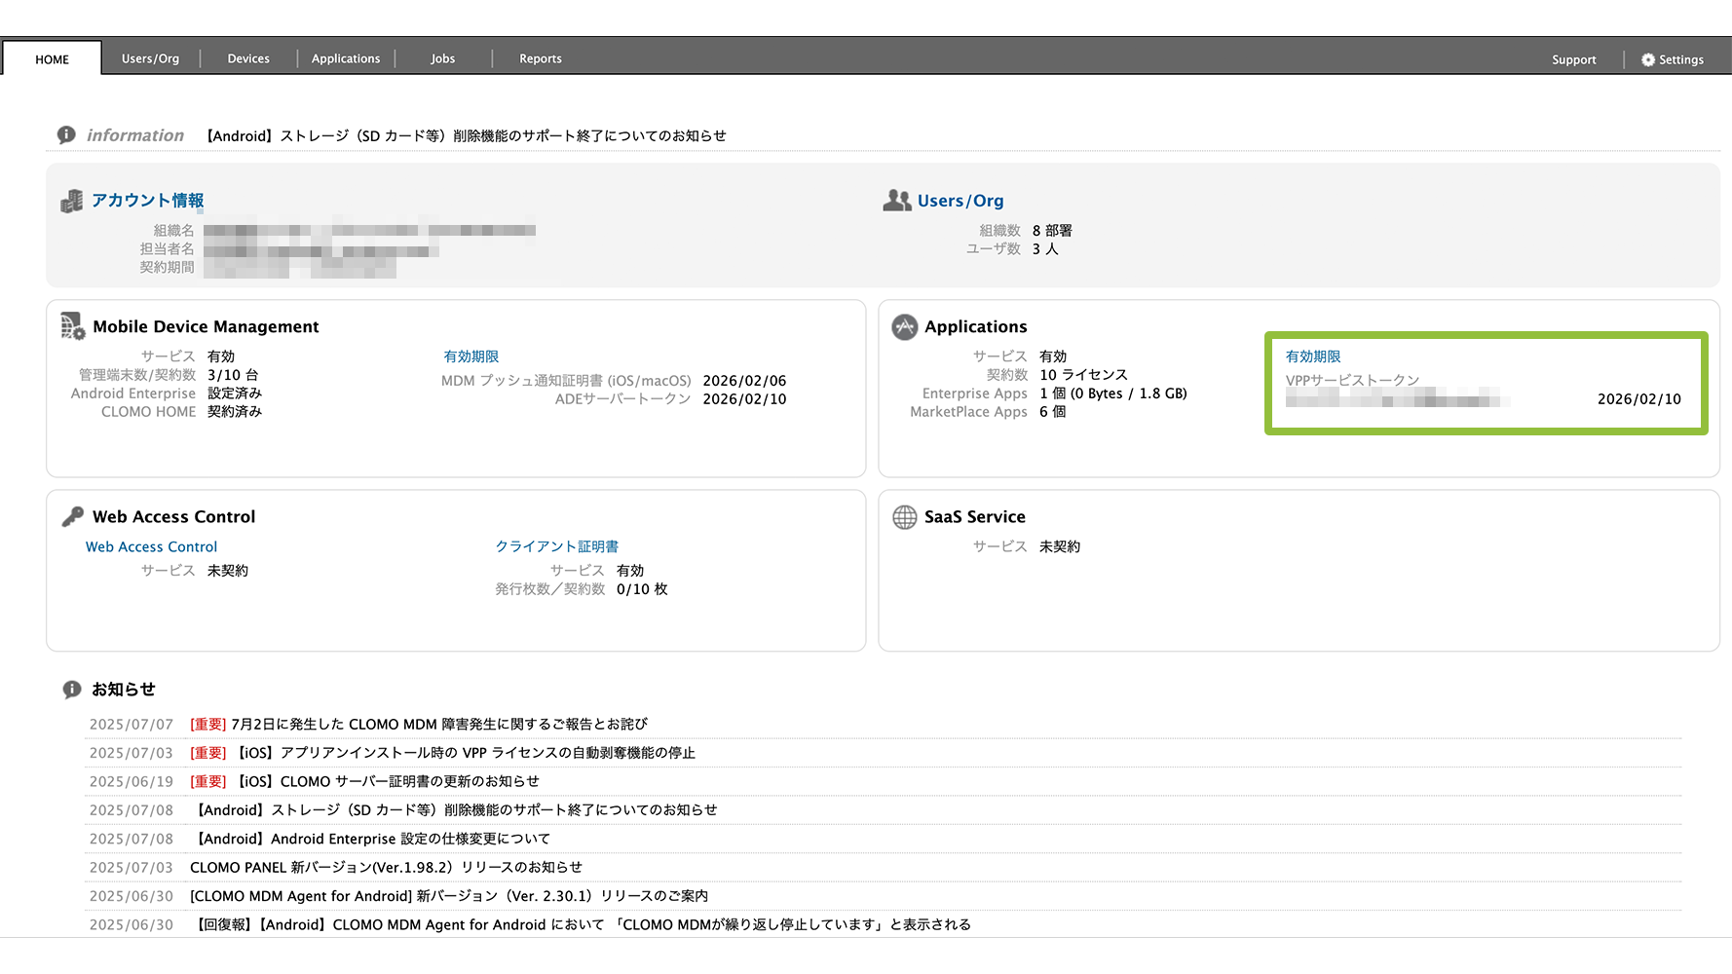
Task: Click the Applications App Store icon
Action: pos(905,327)
